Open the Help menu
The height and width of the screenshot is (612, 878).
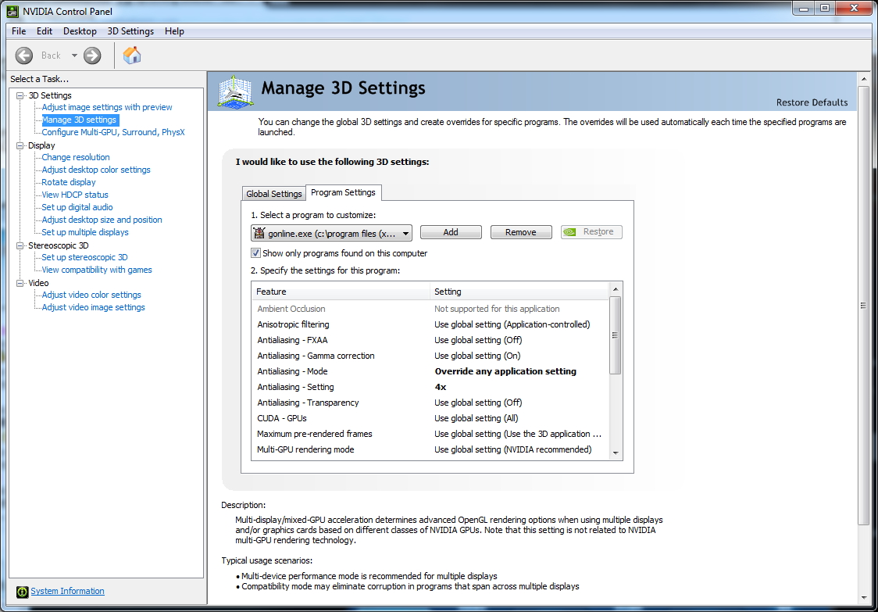[174, 31]
